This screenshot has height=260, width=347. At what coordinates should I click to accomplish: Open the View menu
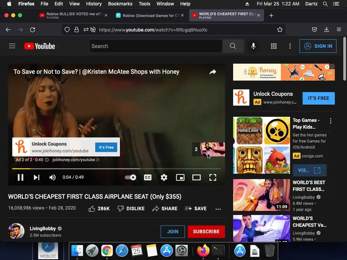point(74,4)
